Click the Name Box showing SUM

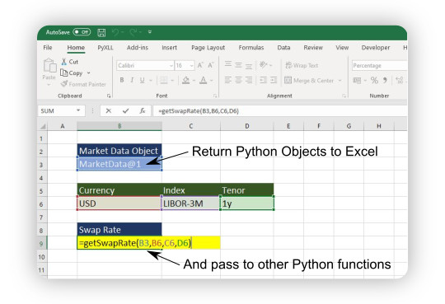(61, 111)
